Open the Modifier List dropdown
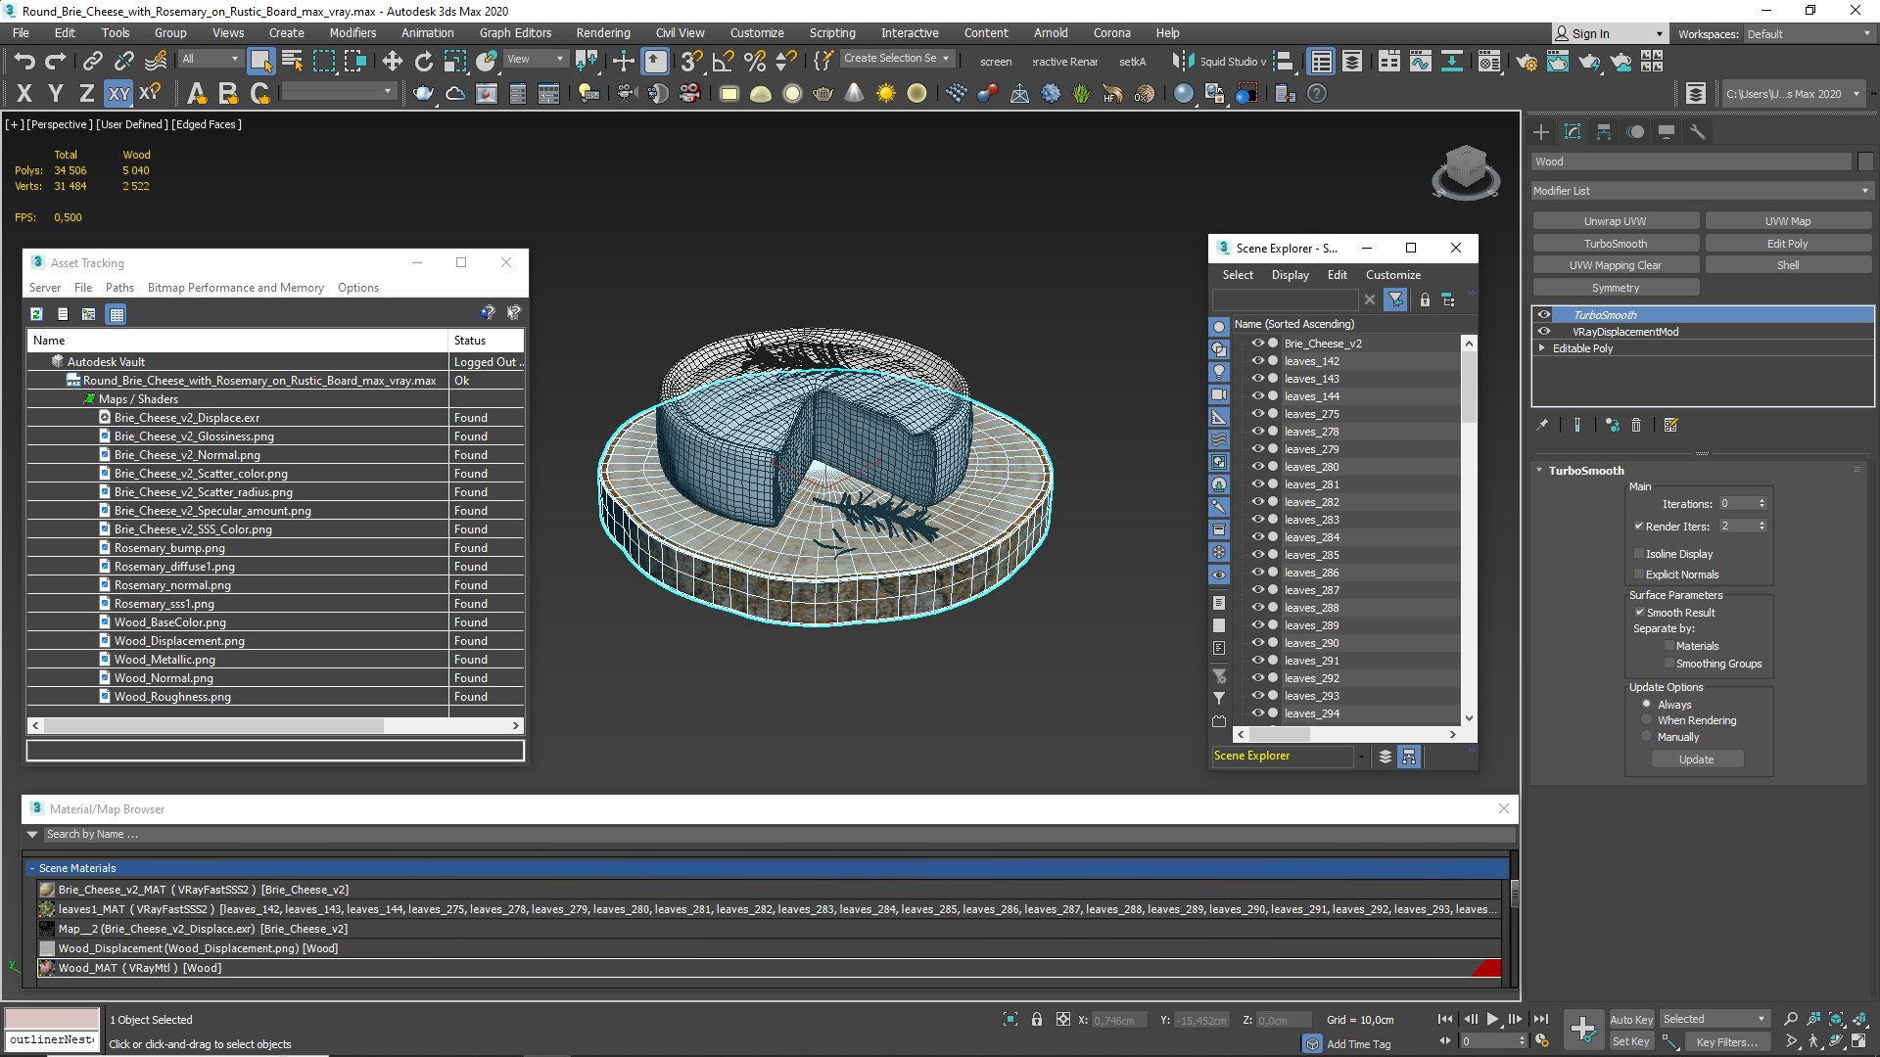 (1702, 191)
